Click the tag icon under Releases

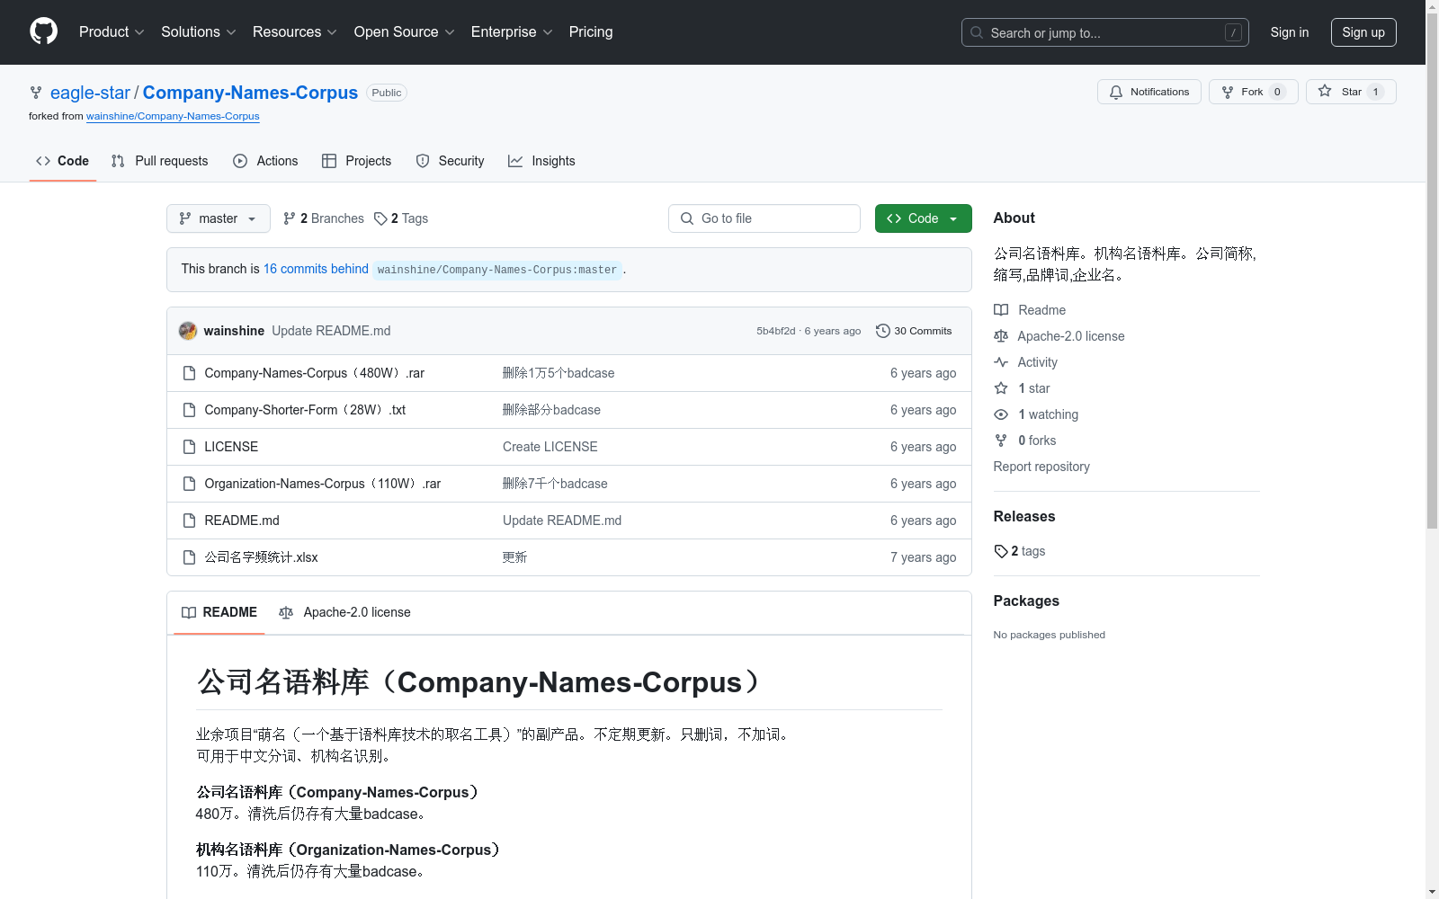1001,551
